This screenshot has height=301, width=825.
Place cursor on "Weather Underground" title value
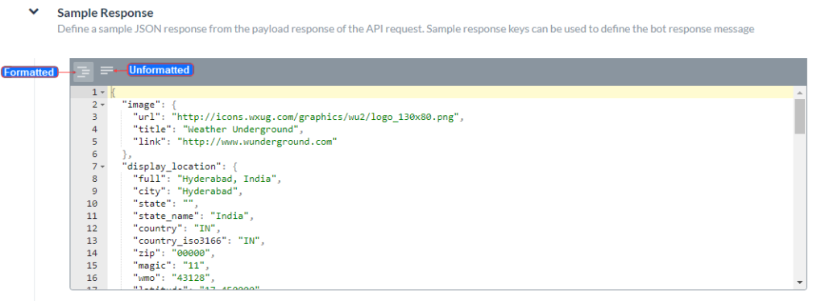(243, 130)
